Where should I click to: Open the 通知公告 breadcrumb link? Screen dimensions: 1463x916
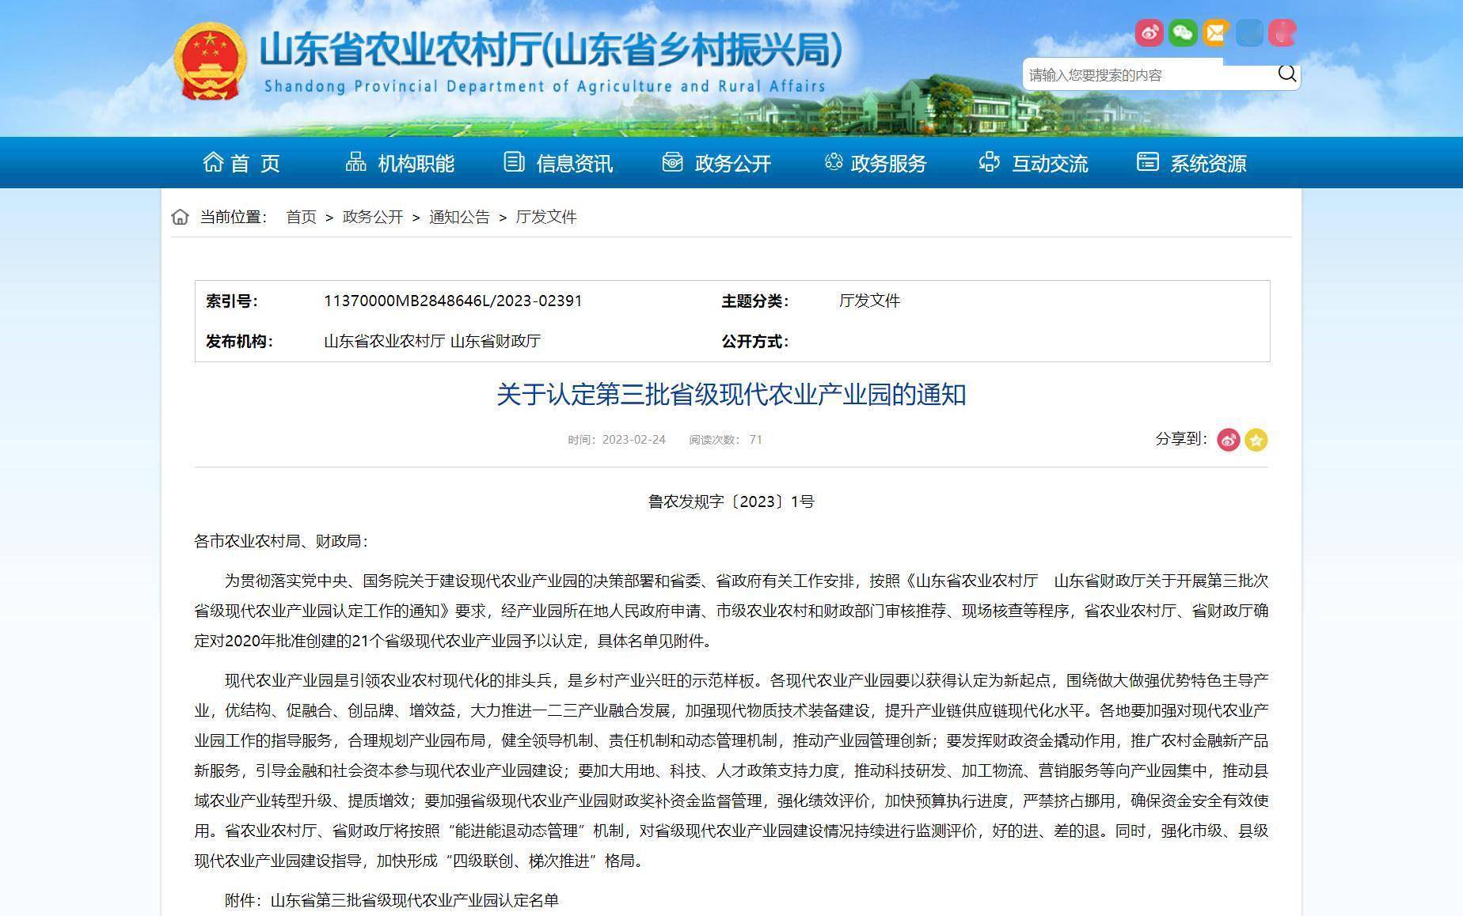[x=459, y=217]
